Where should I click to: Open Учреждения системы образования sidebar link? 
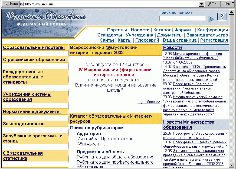(27, 97)
